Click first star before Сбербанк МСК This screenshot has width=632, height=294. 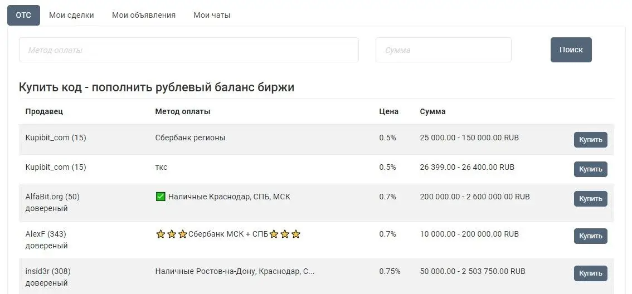(161, 234)
